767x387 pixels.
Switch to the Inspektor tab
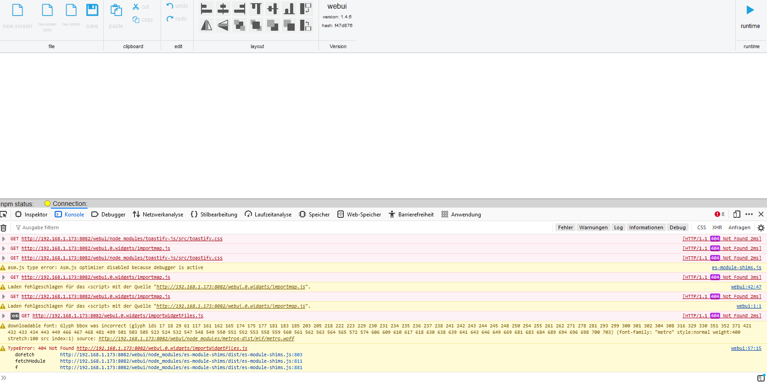point(31,214)
